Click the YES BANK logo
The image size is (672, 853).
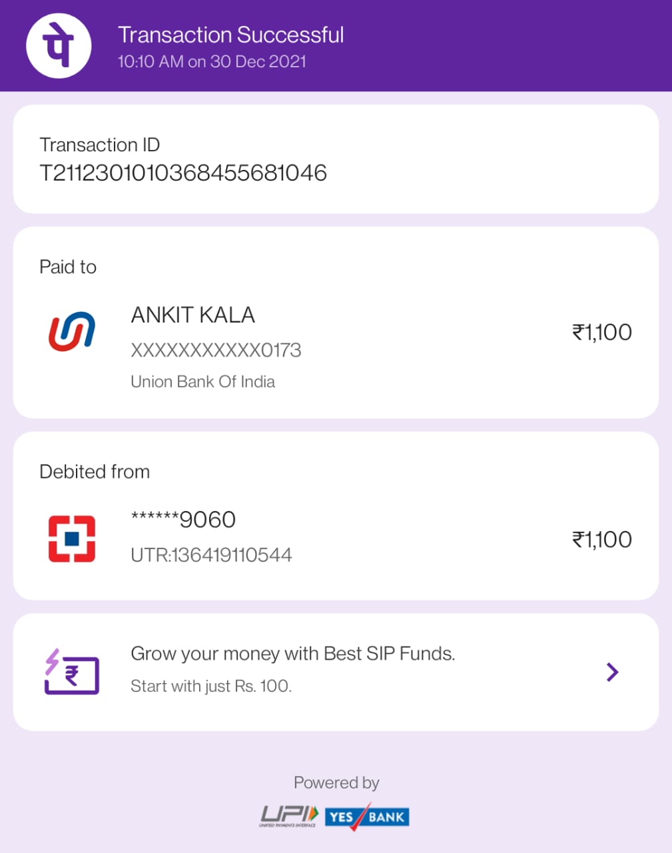[x=367, y=816]
